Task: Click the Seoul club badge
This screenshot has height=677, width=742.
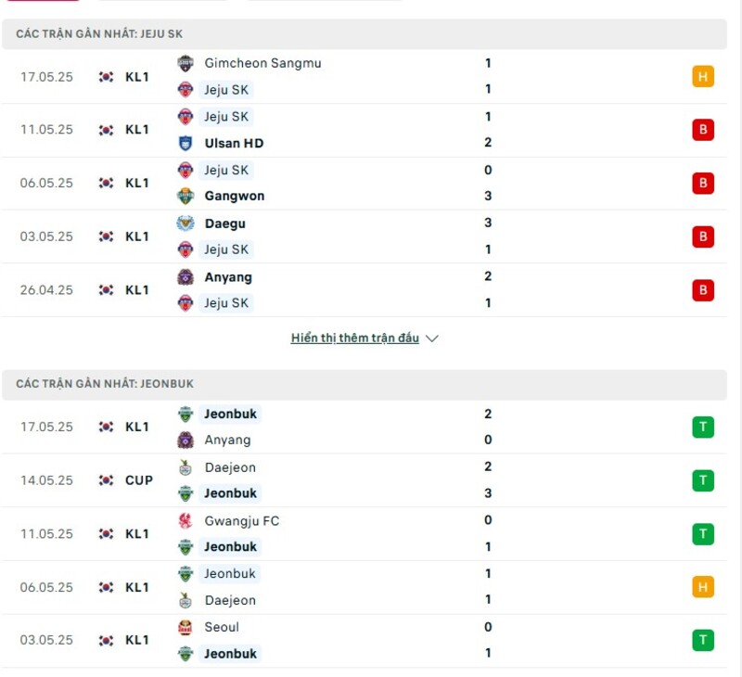Action: pos(183,627)
